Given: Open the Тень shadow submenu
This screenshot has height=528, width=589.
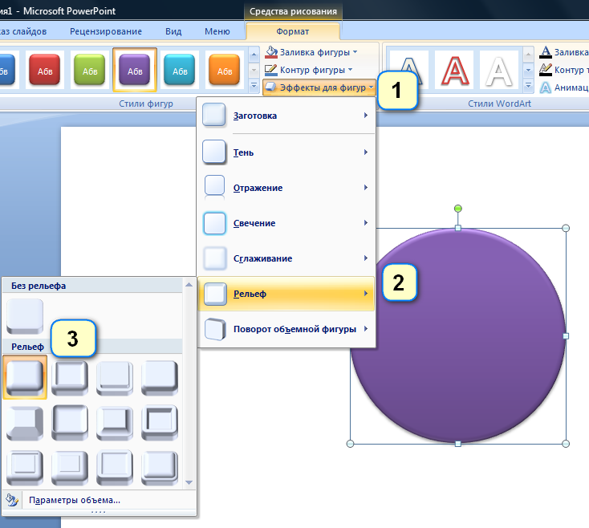Looking at the screenshot, I should click(x=286, y=152).
